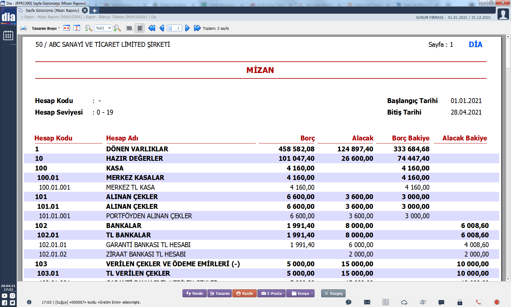
Task: Open the Tasarım Boyu dropdown
Action: point(46,28)
